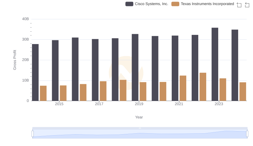Grab the right data zoom slider handle
The width and height of the screenshot is (253, 146).
(247, 134)
